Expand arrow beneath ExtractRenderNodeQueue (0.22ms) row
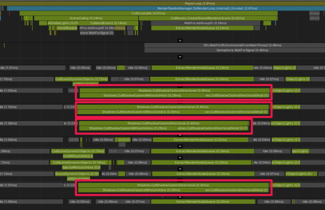 pyautogui.click(x=180, y=146)
